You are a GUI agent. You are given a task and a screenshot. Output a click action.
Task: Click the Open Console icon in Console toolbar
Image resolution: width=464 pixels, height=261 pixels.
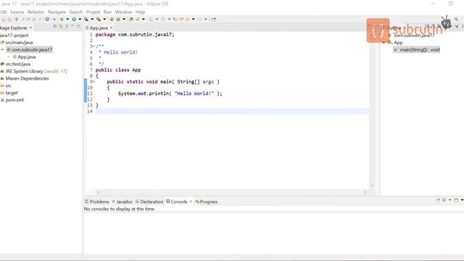tap(456, 200)
